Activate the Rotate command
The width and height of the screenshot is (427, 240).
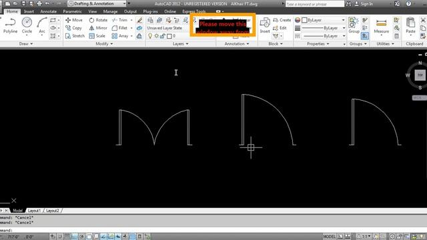click(x=98, y=20)
